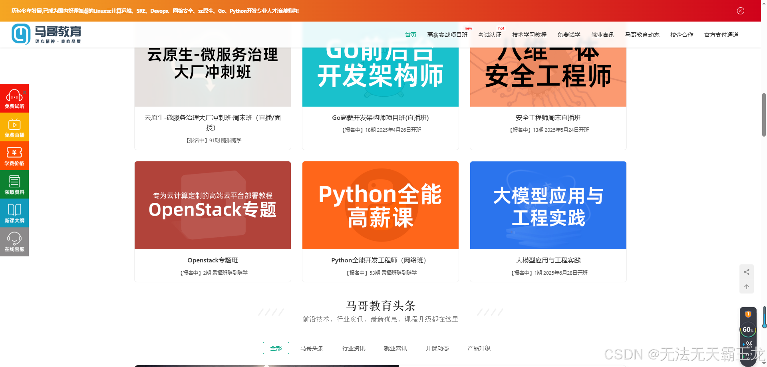This screenshot has height=367, width=767.
Task: Click the Go高薪开发架构师项目班(直播班) title link
Action: (380, 118)
